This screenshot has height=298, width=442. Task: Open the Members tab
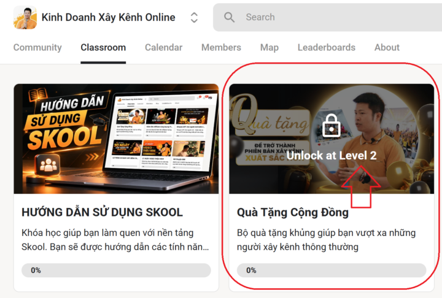[x=221, y=47]
